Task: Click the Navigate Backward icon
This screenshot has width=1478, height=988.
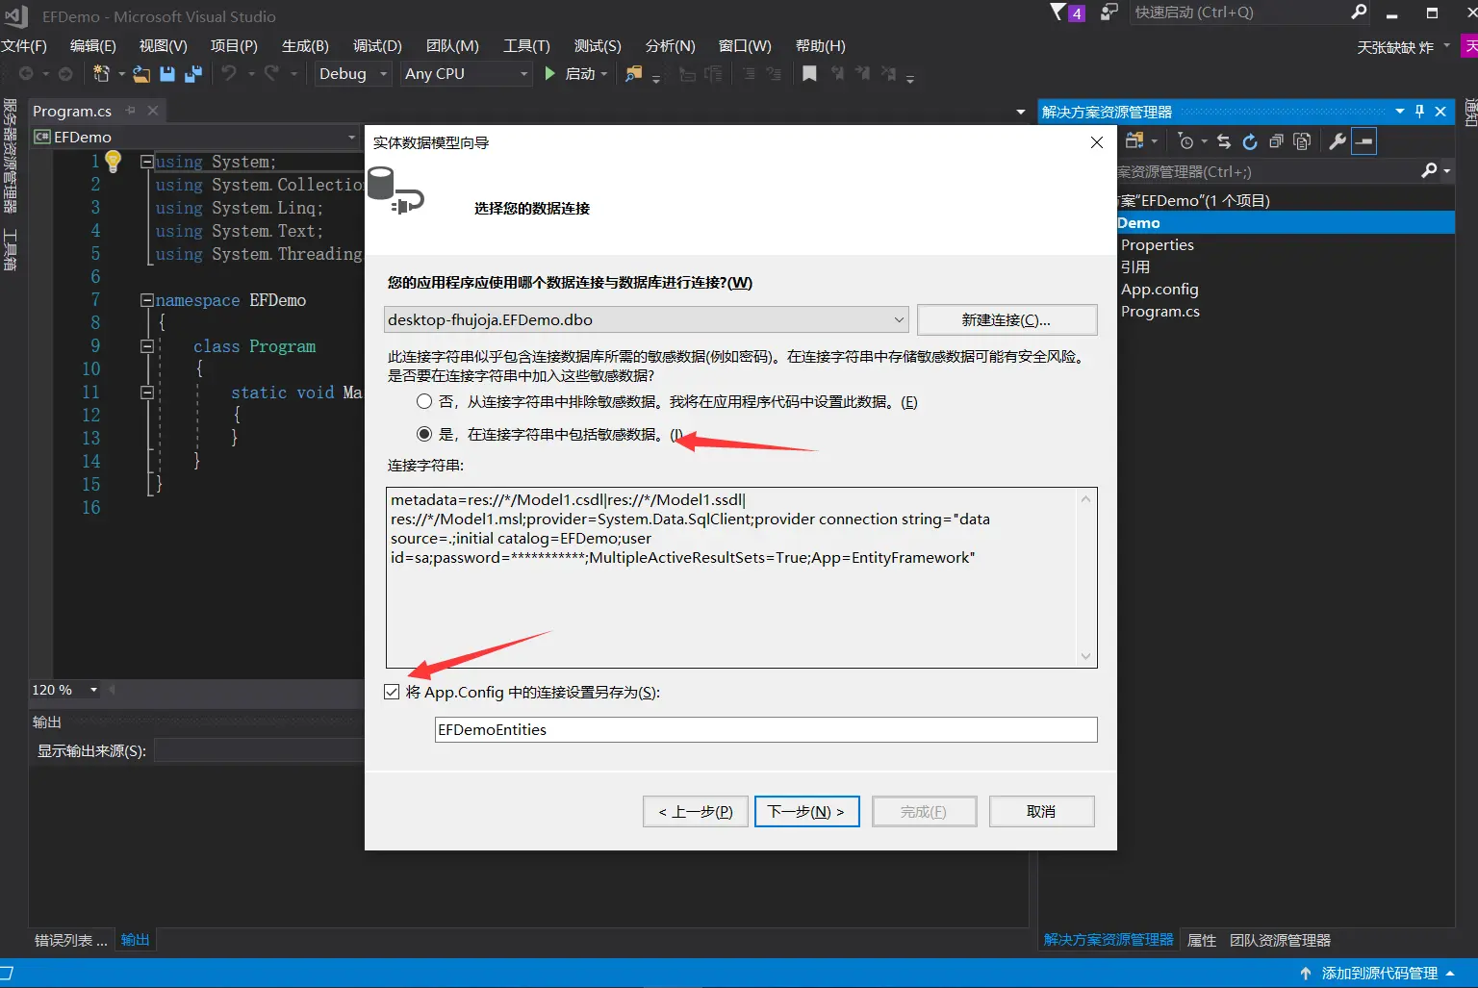Action: tap(26, 73)
